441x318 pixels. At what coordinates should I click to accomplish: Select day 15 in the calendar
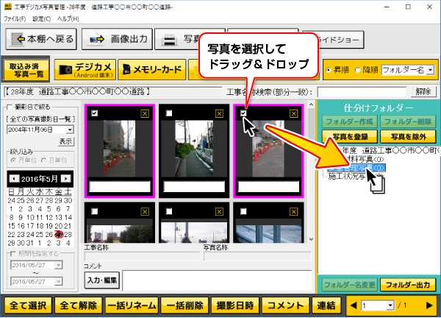pyautogui.click(x=11, y=226)
